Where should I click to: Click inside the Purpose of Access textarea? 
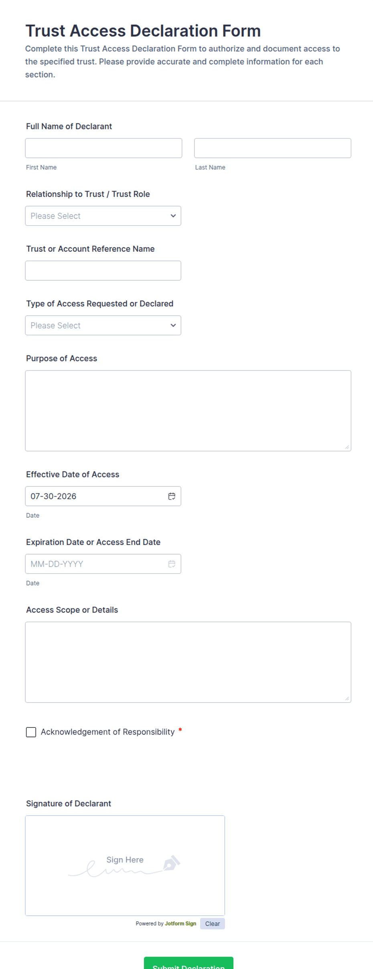point(188,411)
